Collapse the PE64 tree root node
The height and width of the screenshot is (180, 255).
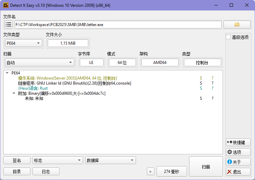[x=7, y=73]
